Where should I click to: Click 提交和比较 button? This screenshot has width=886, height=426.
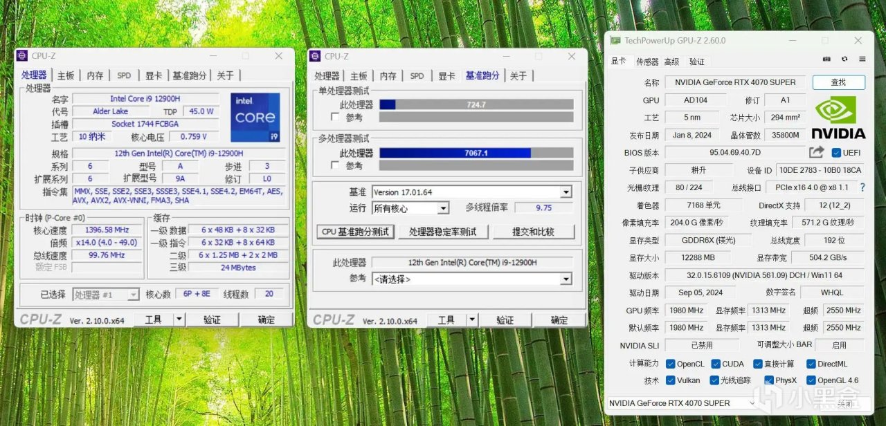point(533,232)
